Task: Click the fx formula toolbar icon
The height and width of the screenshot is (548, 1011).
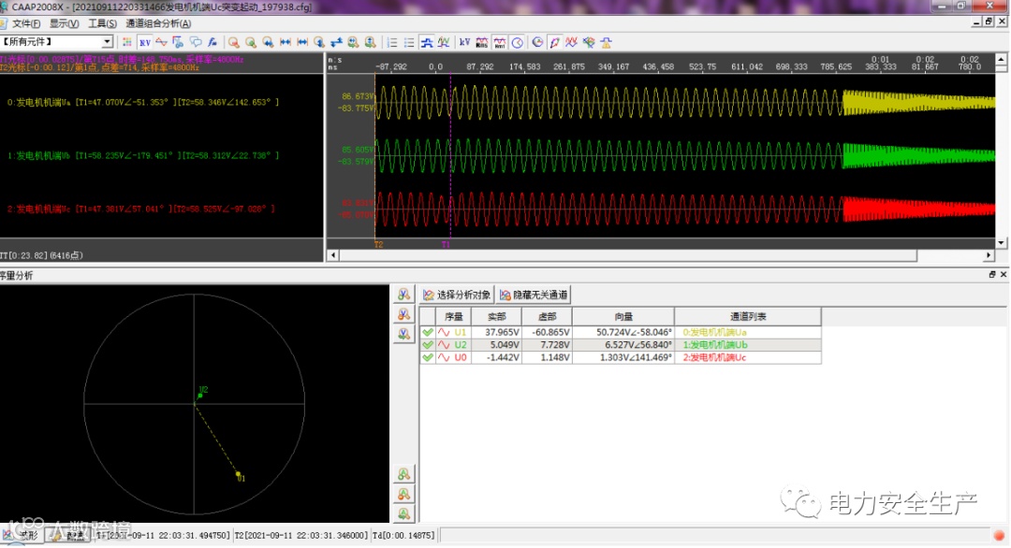Action: 213,42
